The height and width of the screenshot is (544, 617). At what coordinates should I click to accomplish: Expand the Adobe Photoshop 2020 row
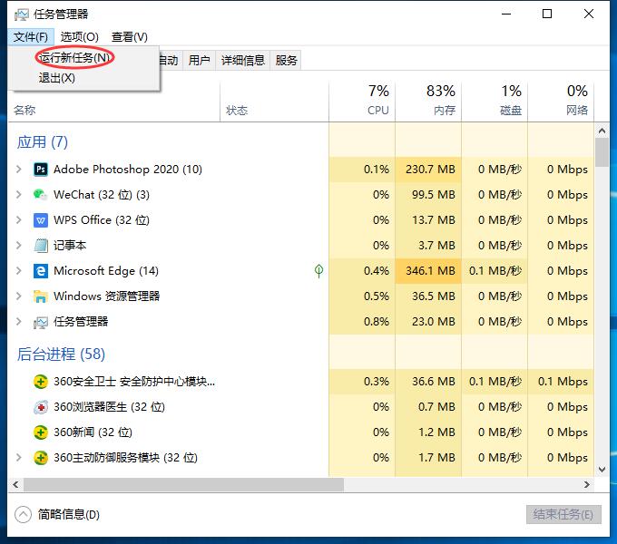18,170
